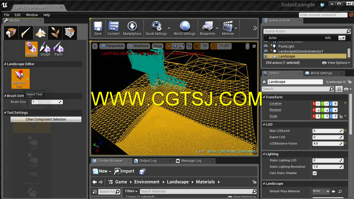Open Landscape mode mountain icon

click(40, 33)
